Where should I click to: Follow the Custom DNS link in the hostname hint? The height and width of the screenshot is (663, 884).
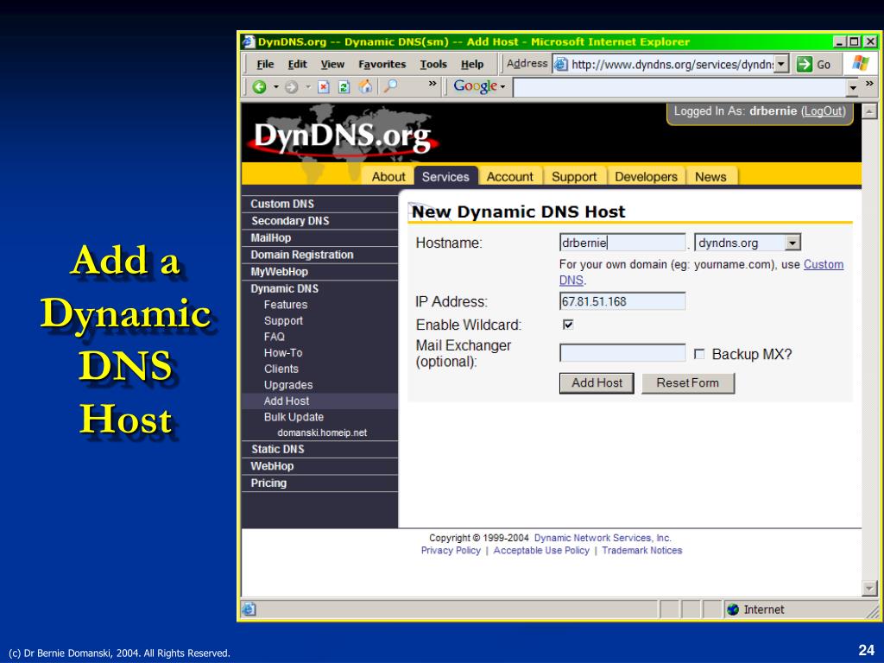[x=824, y=264]
